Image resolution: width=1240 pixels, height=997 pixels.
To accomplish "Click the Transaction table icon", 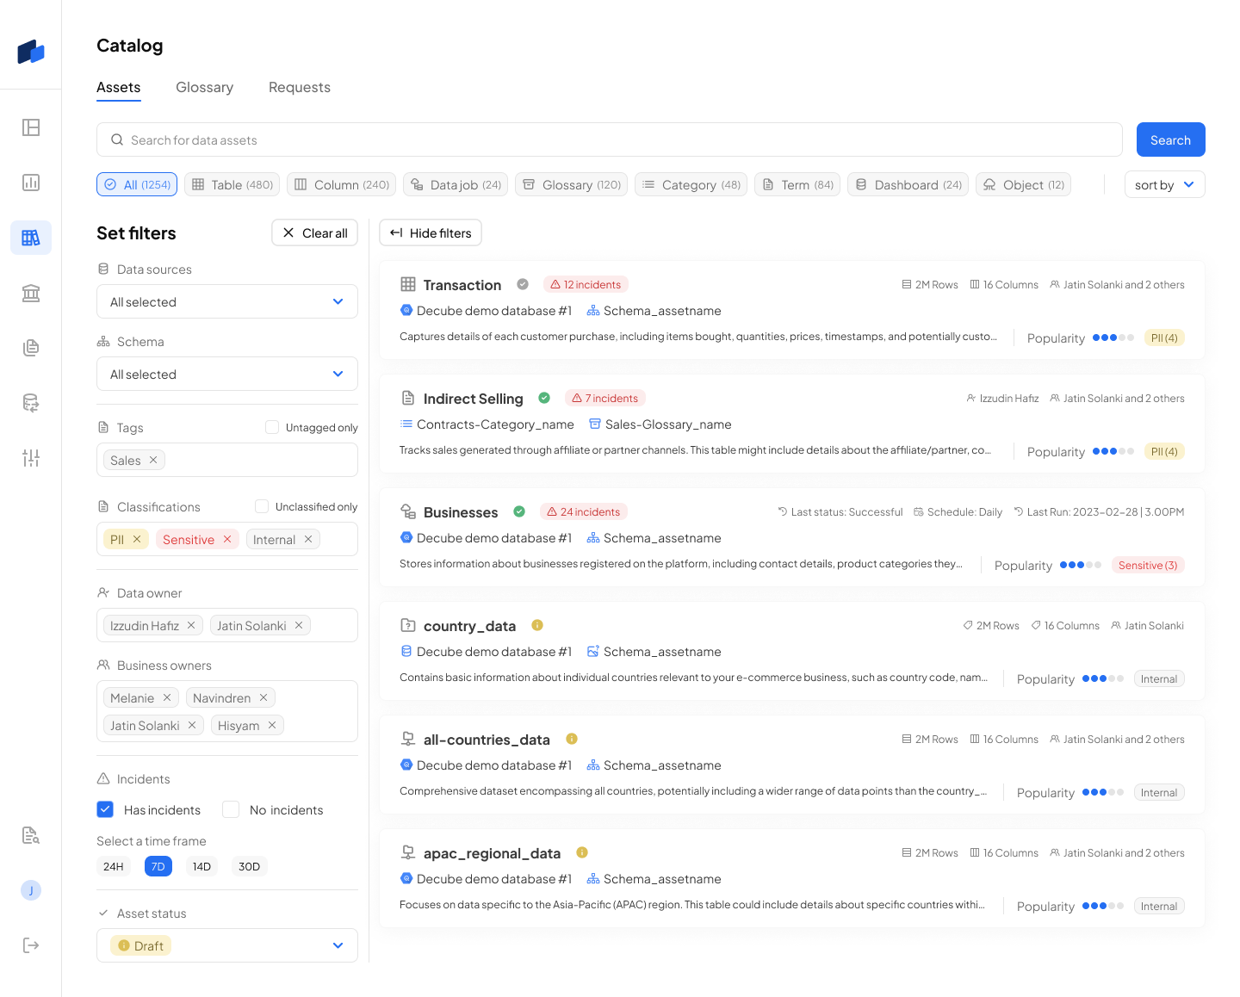I will (x=408, y=284).
